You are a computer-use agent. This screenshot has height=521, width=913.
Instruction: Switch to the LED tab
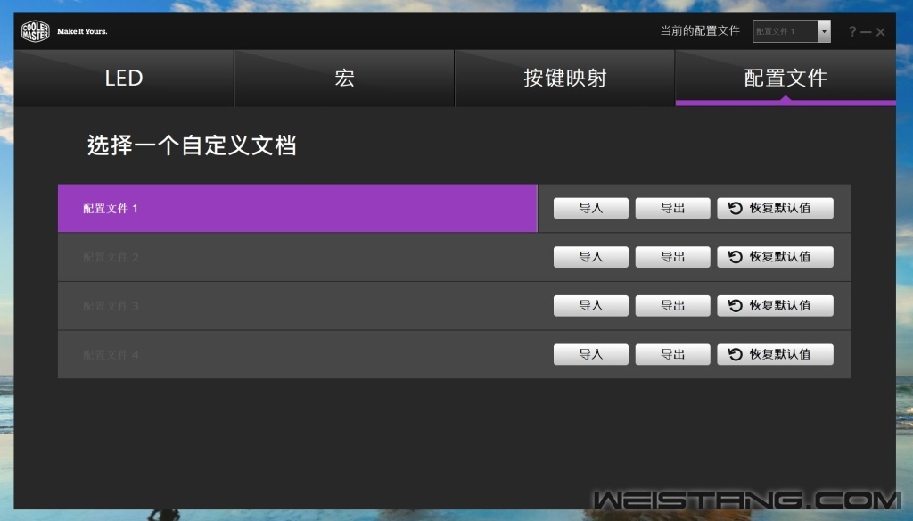coord(124,79)
